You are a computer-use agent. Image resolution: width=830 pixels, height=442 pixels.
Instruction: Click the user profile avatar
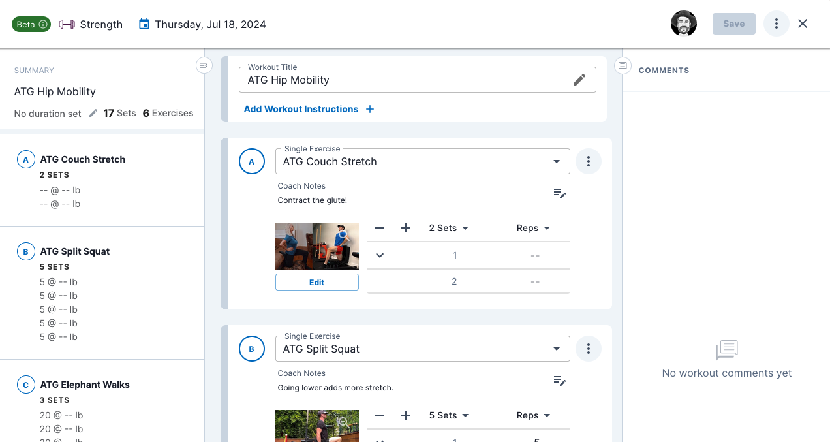(x=683, y=24)
